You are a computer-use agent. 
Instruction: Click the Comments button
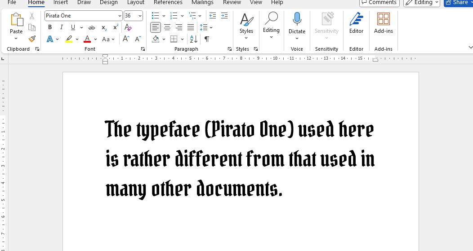pos(379,3)
